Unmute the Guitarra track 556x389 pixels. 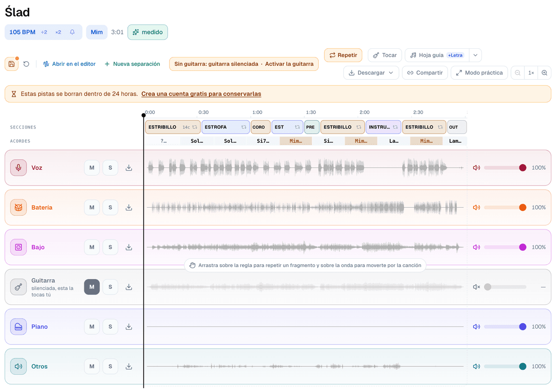pyautogui.click(x=92, y=287)
